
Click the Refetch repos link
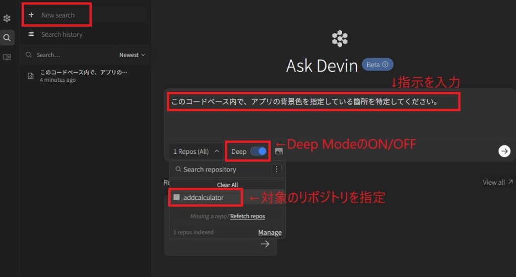coord(247,216)
